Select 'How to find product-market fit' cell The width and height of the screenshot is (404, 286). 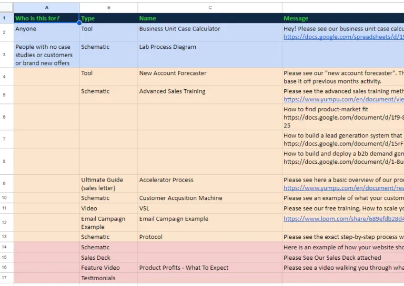point(343,117)
